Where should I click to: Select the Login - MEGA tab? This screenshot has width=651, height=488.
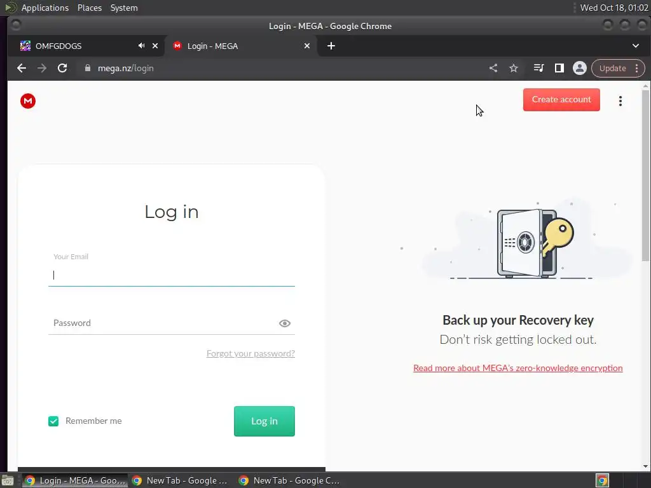click(x=241, y=46)
